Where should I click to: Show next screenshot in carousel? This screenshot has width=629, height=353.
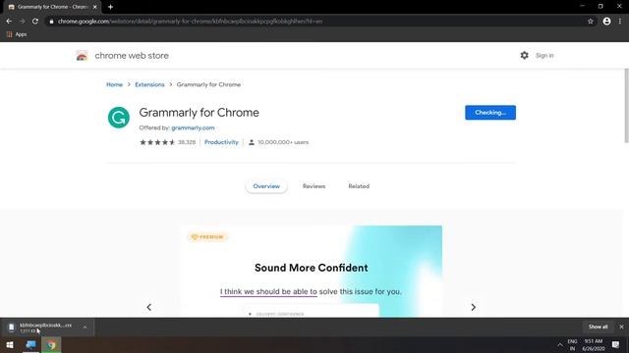coord(474,307)
